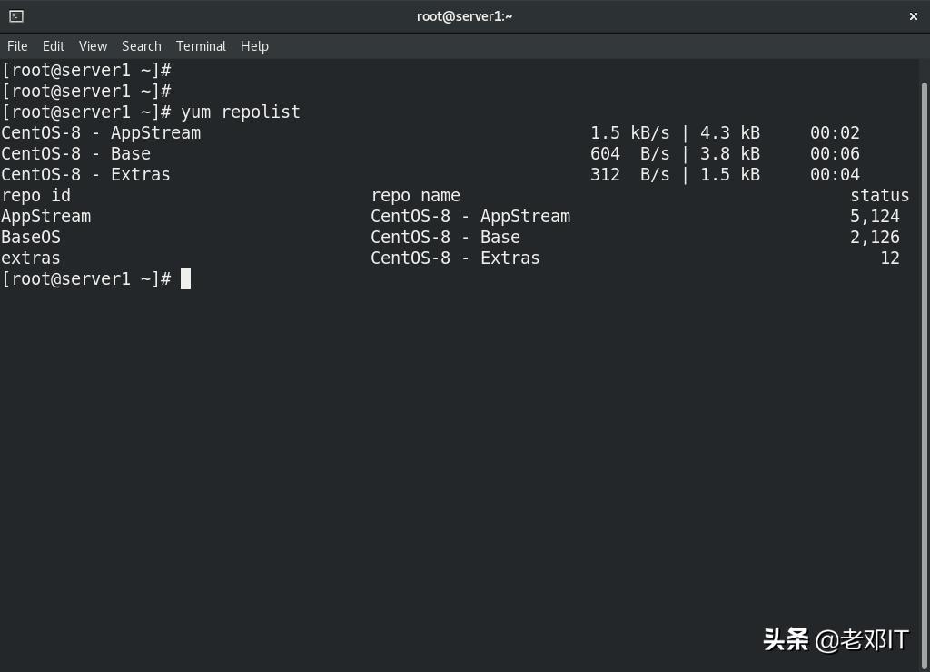Open the Help menu
The height and width of the screenshot is (672, 930).
pyautogui.click(x=253, y=46)
